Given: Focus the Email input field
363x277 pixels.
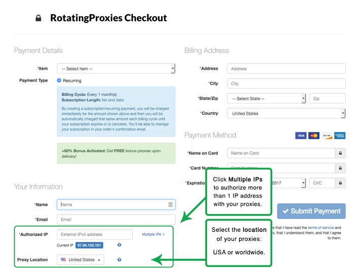Looking at the screenshot, I should (x=116, y=220).
